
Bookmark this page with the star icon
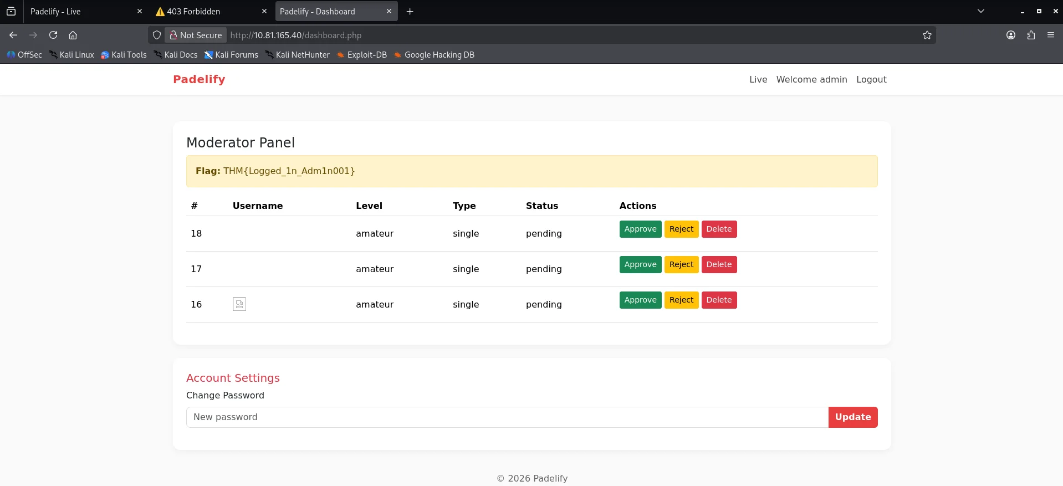coord(927,35)
